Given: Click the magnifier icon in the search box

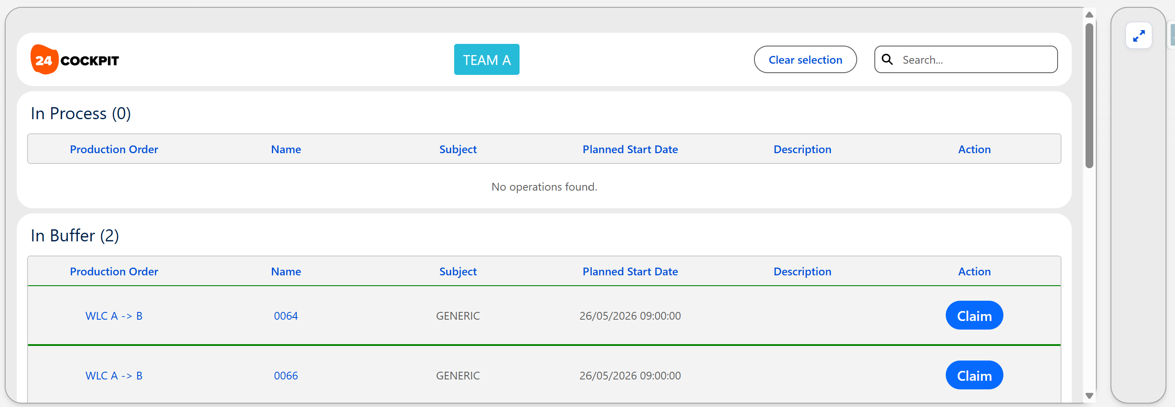Looking at the screenshot, I should click(887, 59).
